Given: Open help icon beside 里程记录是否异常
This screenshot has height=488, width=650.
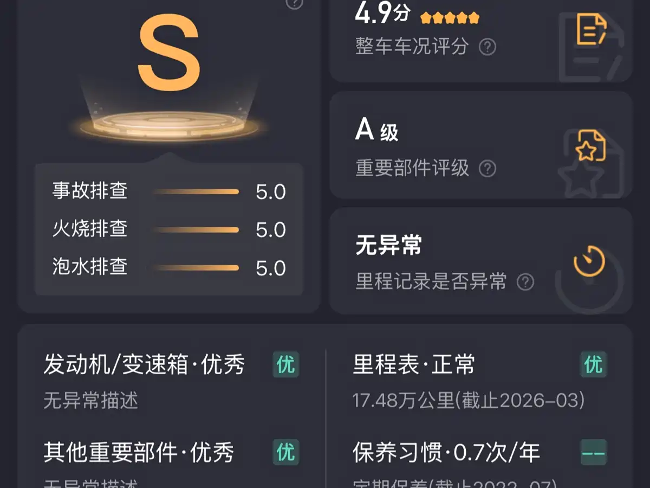Looking at the screenshot, I should click(525, 282).
